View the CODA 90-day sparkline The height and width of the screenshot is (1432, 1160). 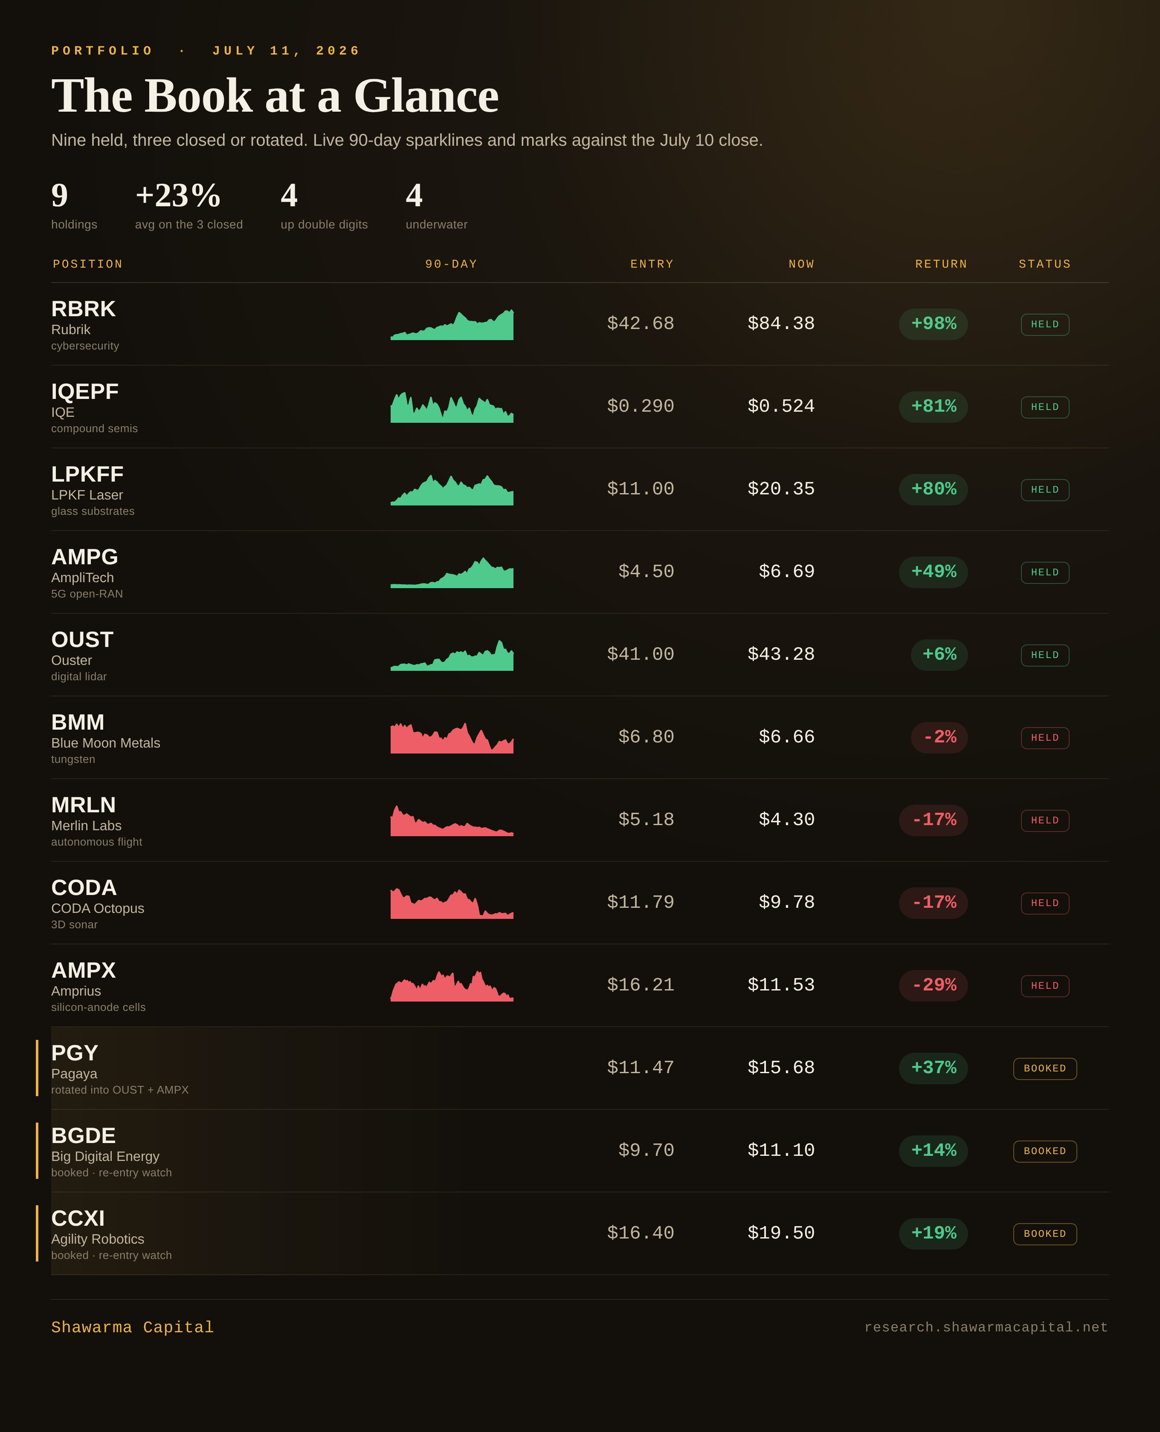tap(452, 904)
